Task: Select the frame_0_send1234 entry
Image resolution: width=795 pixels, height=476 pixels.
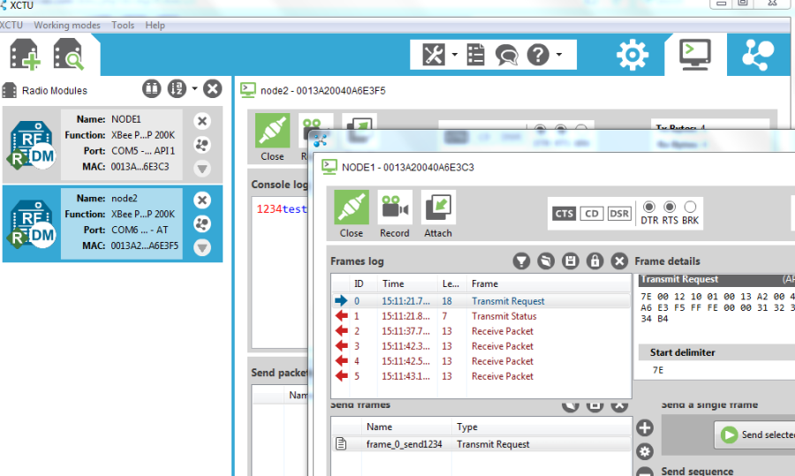Action: (x=481, y=444)
